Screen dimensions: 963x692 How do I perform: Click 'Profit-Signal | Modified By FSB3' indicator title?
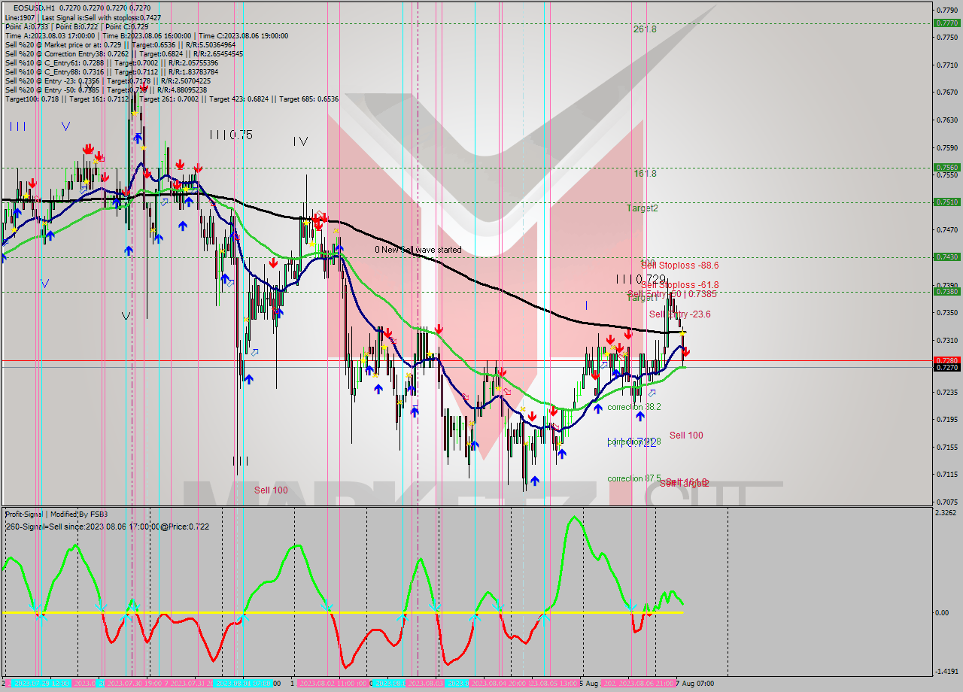[56, 514]
